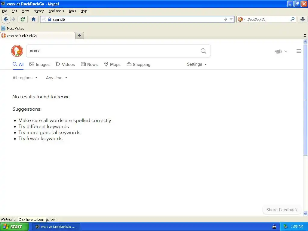This screenshot has width=308, height=231.
Task: Select the xnxx at DuckDuckGo tab
Action: coord(38,36)
